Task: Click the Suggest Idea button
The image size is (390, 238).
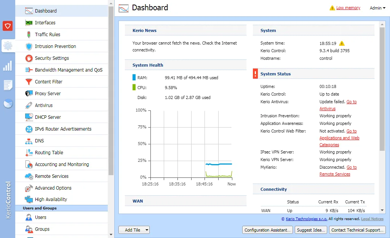Action: [311, 230]
